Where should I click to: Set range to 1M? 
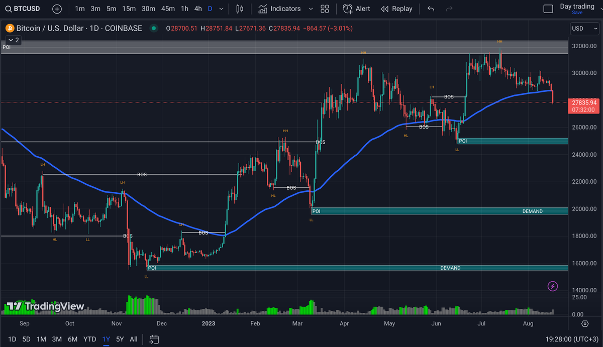coord(41,339)
